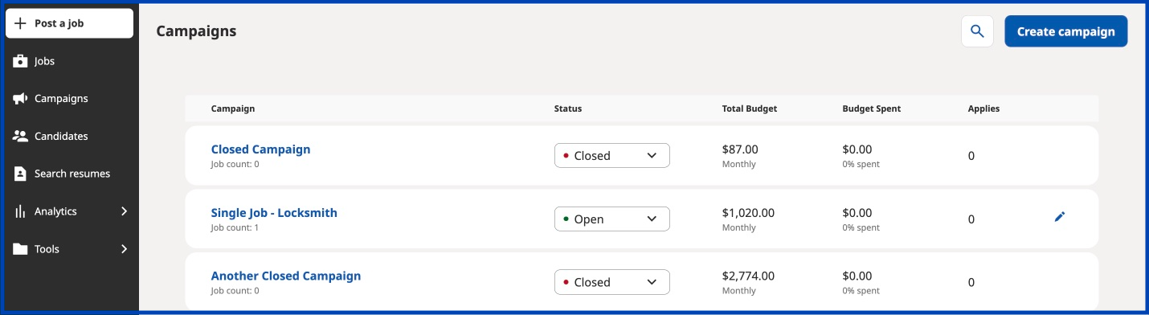Image resolution: width=1149 pixels, height=315 pixels.
Task: Click the pencil edit icon for Locksmith campaign
Action: point(1060,217)
